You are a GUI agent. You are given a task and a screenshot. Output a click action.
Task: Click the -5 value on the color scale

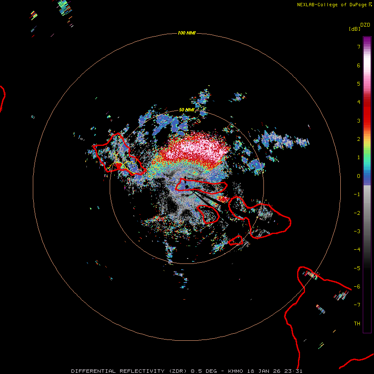357,268
